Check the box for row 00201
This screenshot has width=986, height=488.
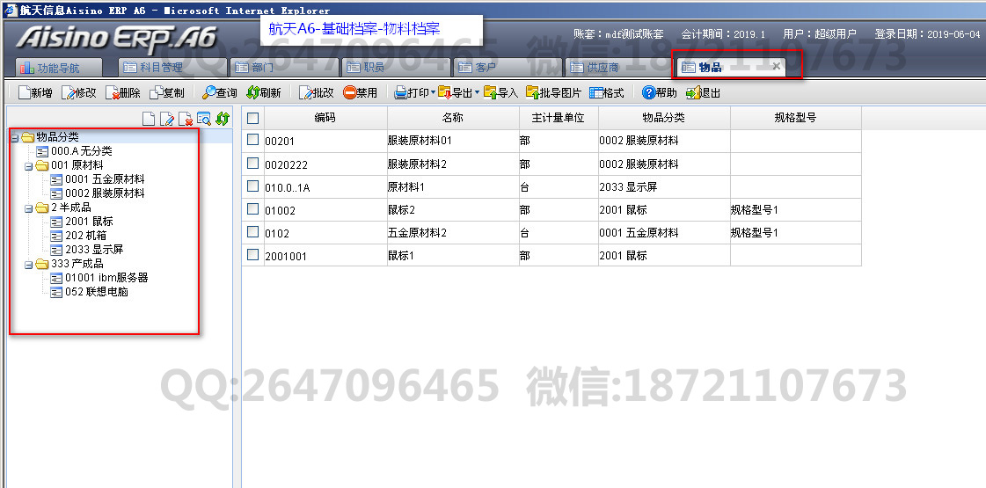[253, 140]
